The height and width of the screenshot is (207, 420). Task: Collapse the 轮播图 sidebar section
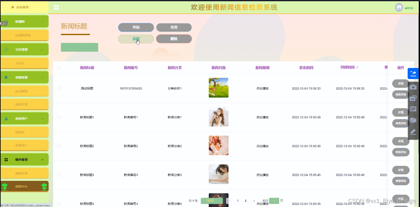42,22
